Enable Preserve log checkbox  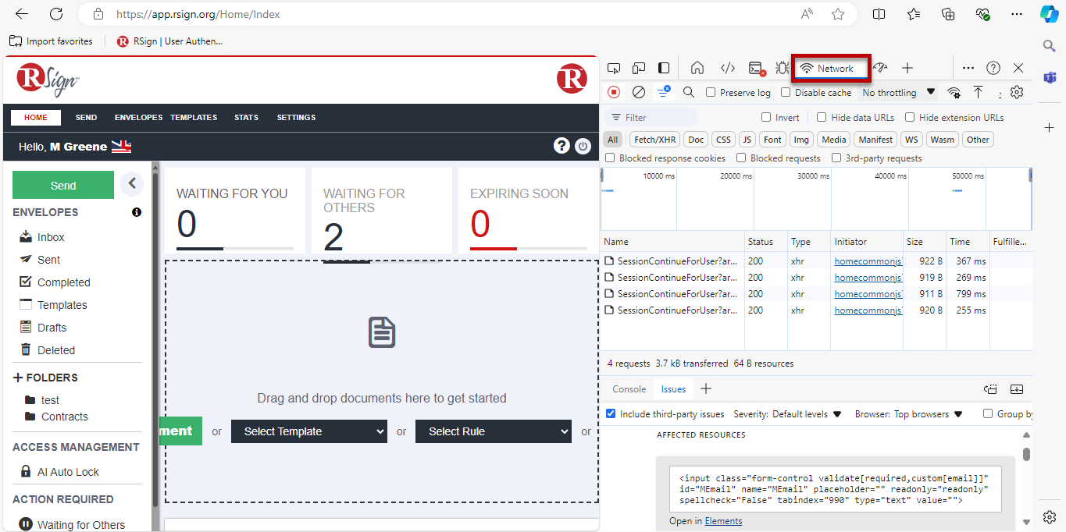[x=711, y=92]
